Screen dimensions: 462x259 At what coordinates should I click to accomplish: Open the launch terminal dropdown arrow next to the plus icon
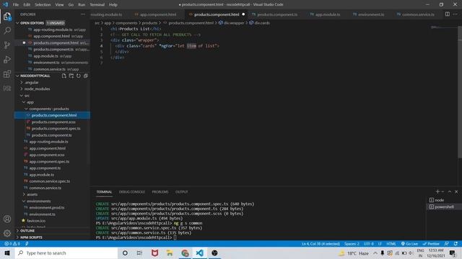point(443,192)
